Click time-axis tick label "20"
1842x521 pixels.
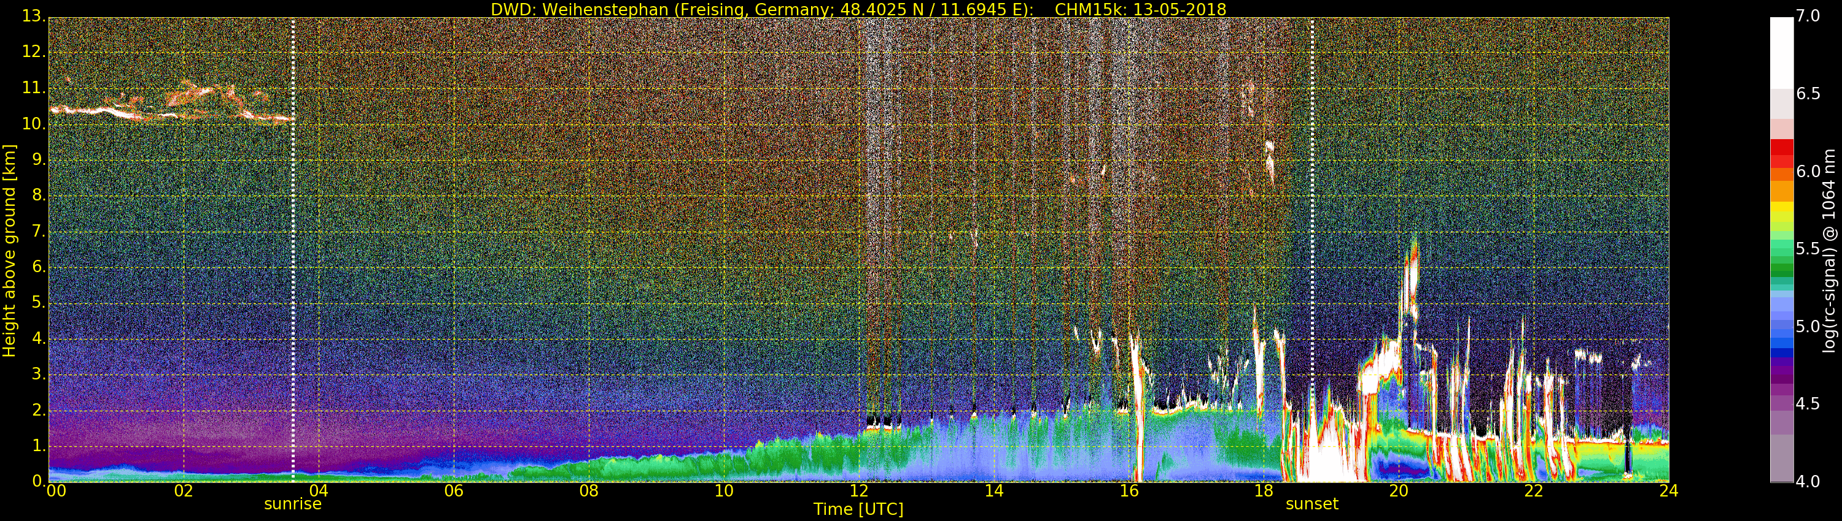tap(1399, 491)
